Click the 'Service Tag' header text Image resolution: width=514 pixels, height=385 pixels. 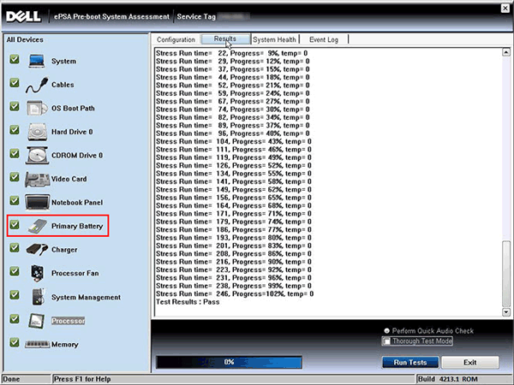click(x=196, y=17)
